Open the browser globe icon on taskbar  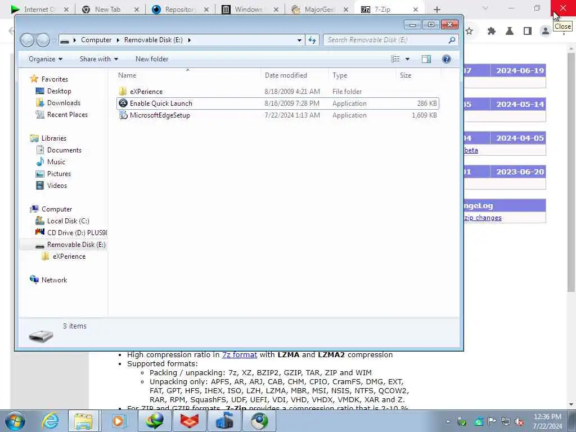coord(259,421)
